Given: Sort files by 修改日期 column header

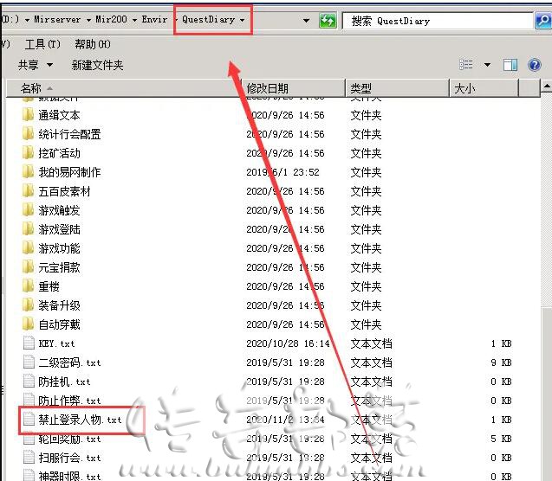Looking at the screenshot, I should point(268,88).
